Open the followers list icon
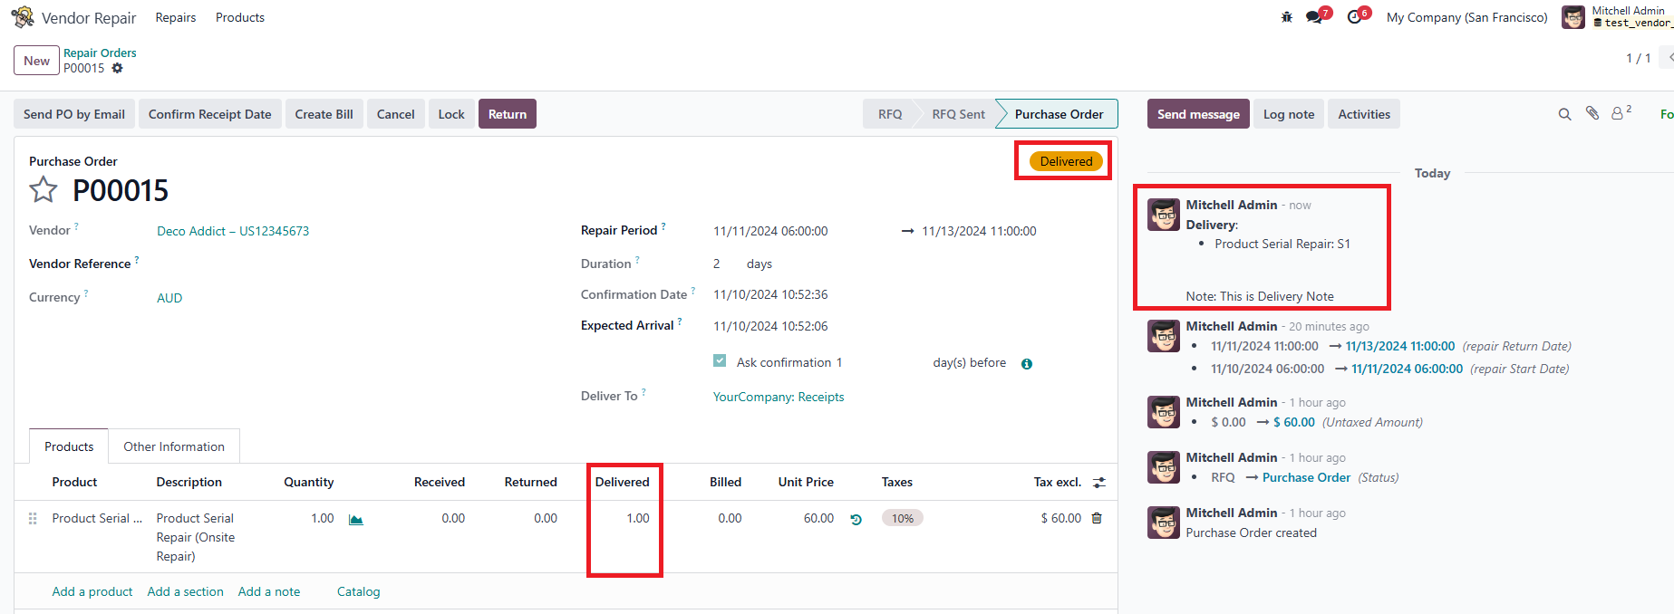The width and height of the screenshot is (1674, 614). pyautogui.click(x=1619, y=114)
